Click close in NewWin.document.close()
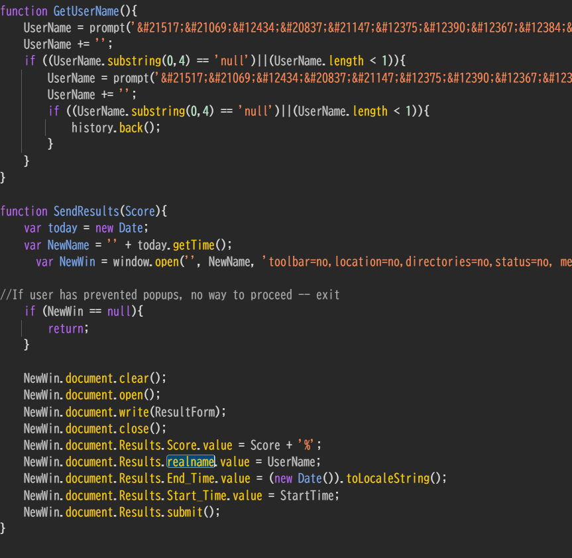 tap(134, 428)
